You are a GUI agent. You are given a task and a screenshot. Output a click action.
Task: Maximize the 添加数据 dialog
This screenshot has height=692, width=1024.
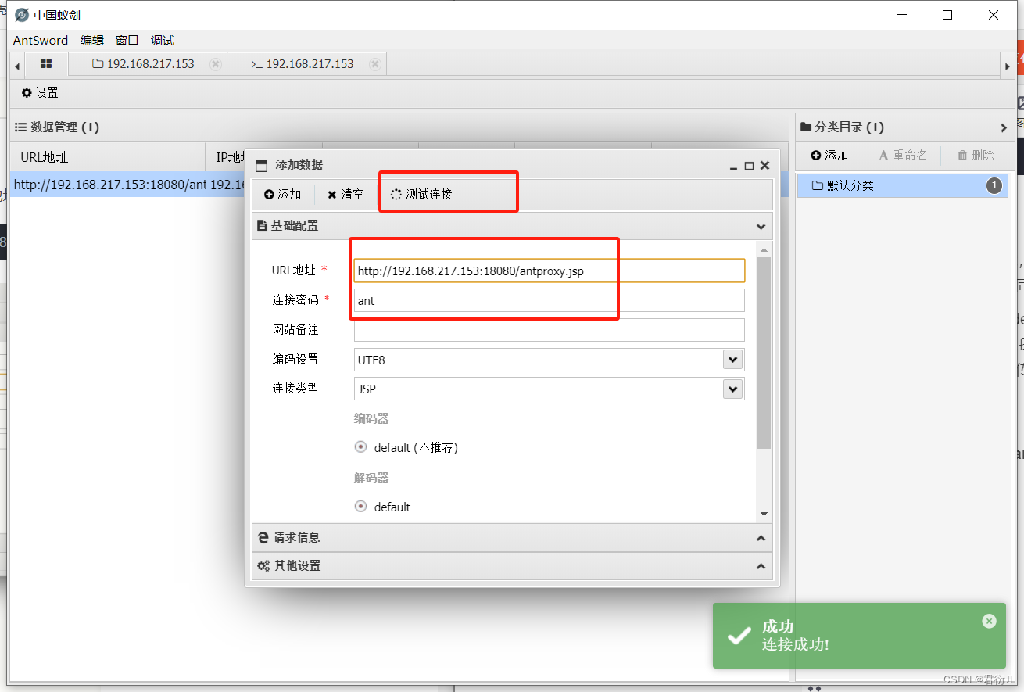pyautogui.click(x=749, y=166)
